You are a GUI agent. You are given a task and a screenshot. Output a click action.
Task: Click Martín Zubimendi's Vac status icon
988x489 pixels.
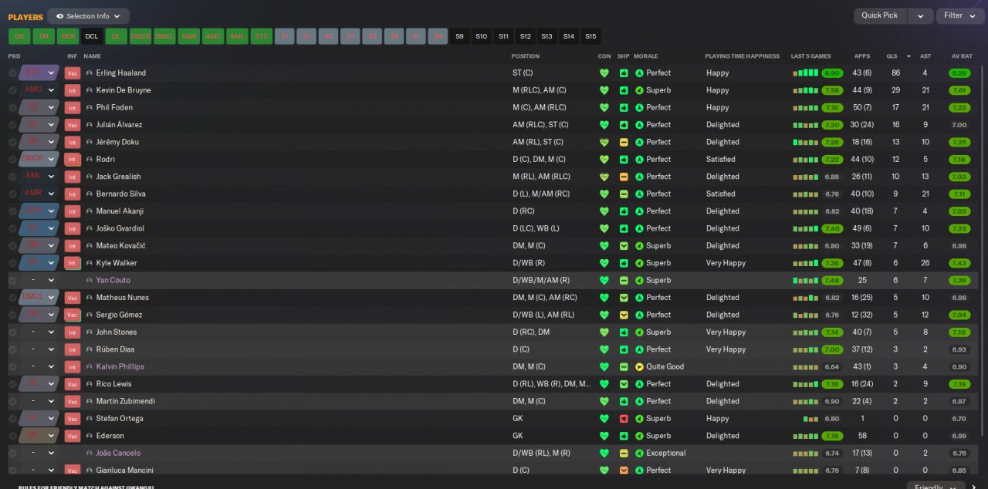click(73, 401)
